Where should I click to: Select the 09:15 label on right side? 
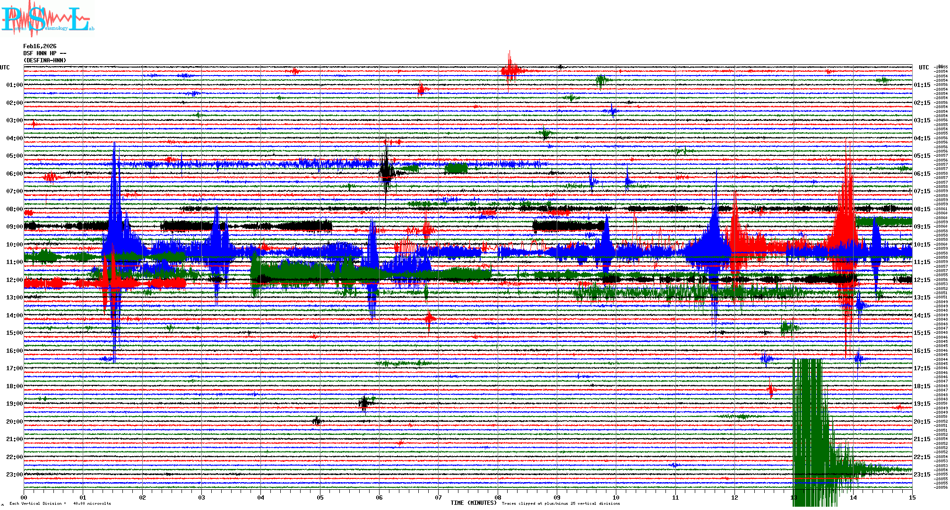click(x=922, y=227)
